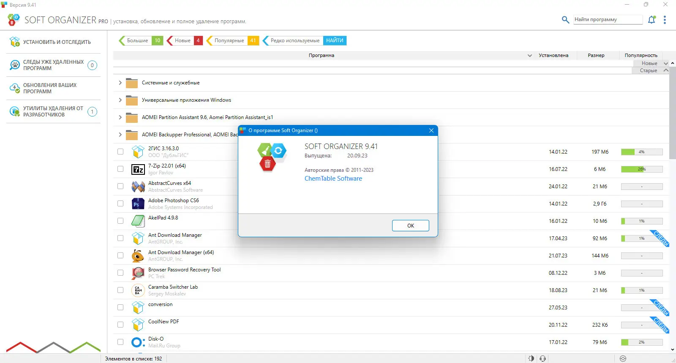The width and height of the screenshot is (676, 363).
Task: Open the Программа column dropdown arrow
Action: [x=529, y=56]
